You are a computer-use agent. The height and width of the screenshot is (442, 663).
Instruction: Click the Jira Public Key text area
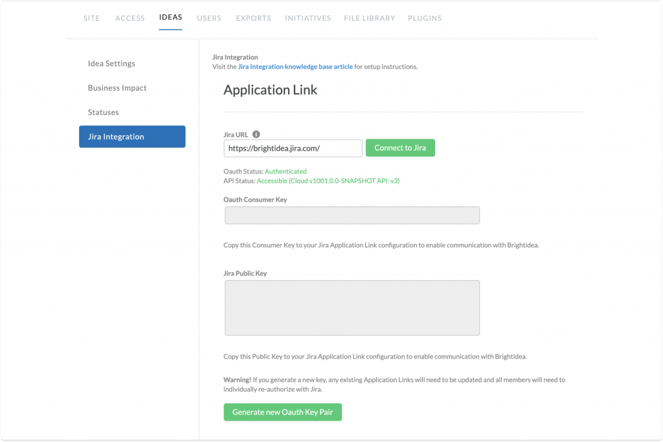tap(352, 307)
